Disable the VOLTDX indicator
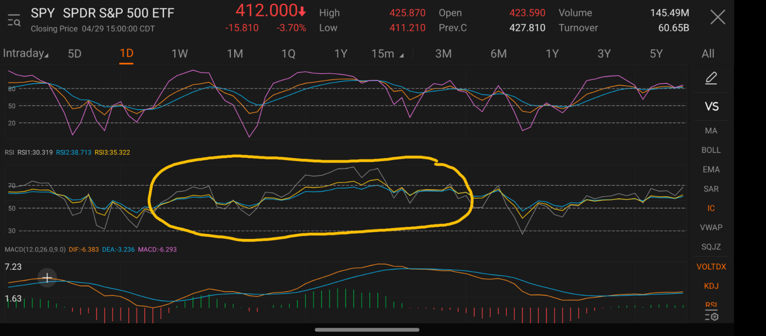Image resolution: width=766 pixels, height=336 pixels. 711,267
